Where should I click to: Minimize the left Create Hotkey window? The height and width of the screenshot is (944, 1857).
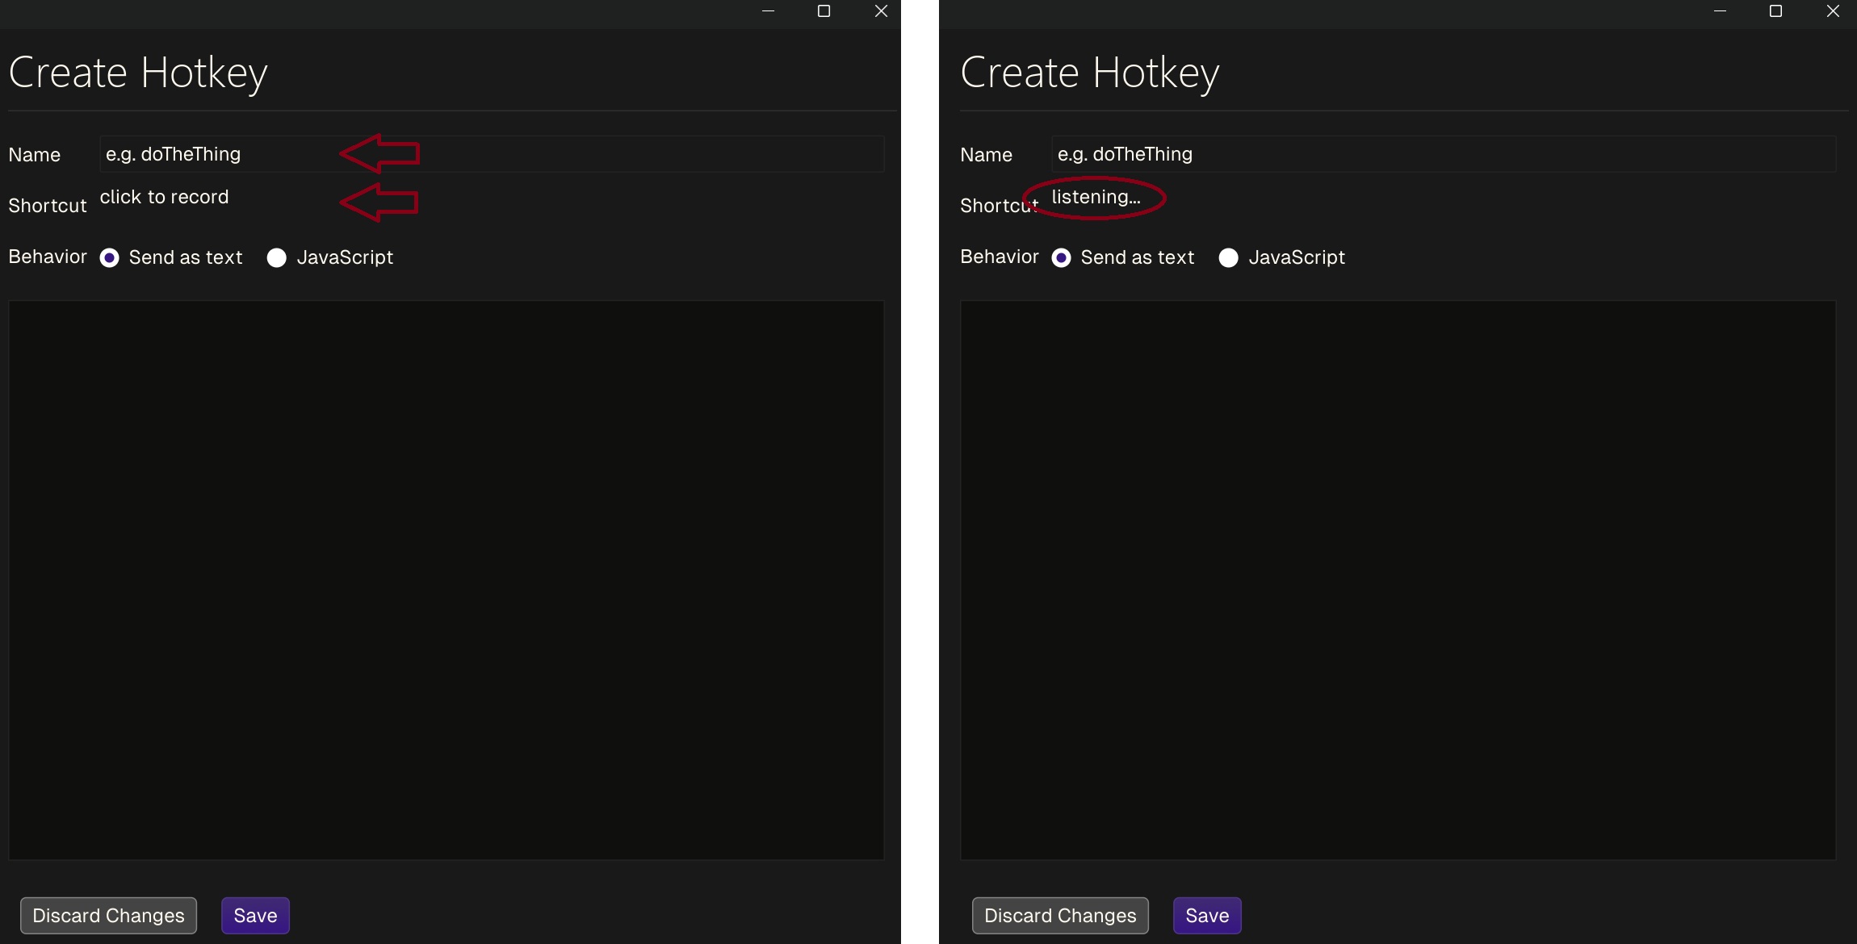[767, 11]
